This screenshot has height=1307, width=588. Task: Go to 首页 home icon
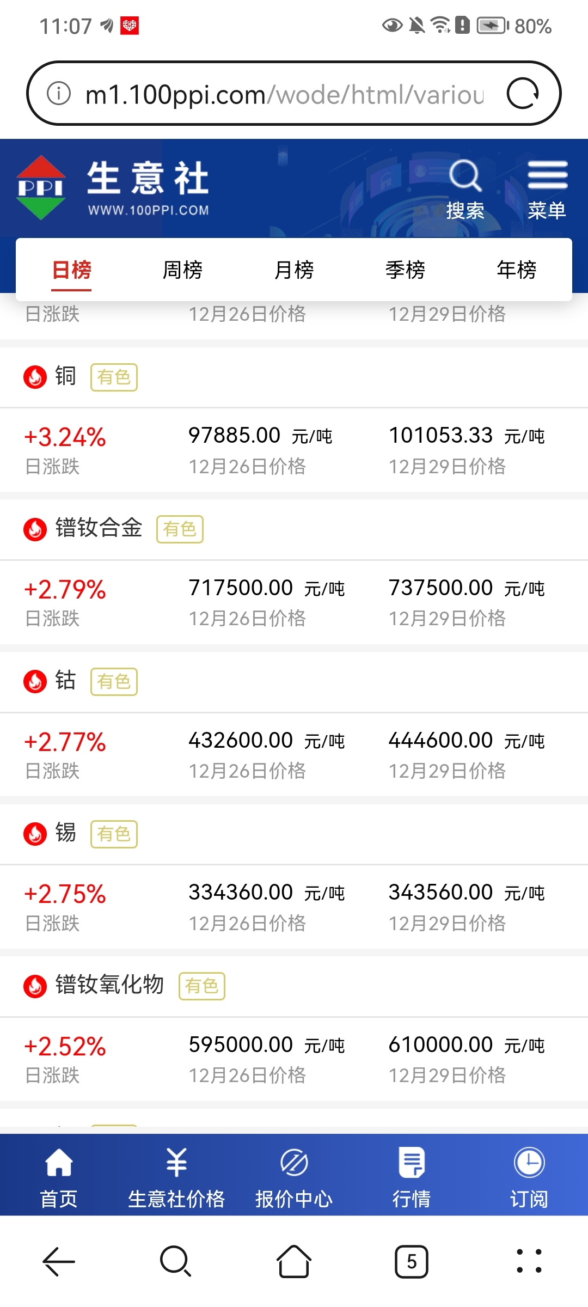59,1176
